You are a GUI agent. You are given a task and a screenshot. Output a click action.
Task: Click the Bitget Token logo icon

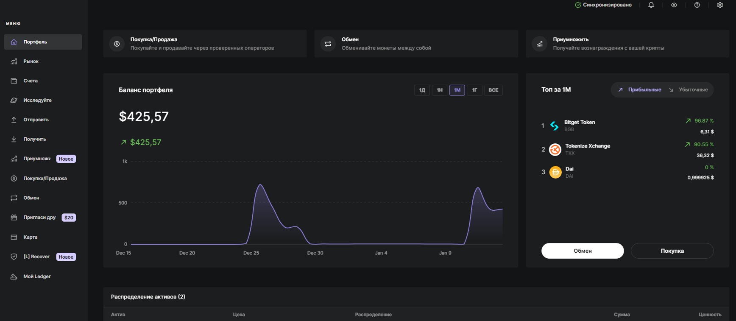coord(555,126)
